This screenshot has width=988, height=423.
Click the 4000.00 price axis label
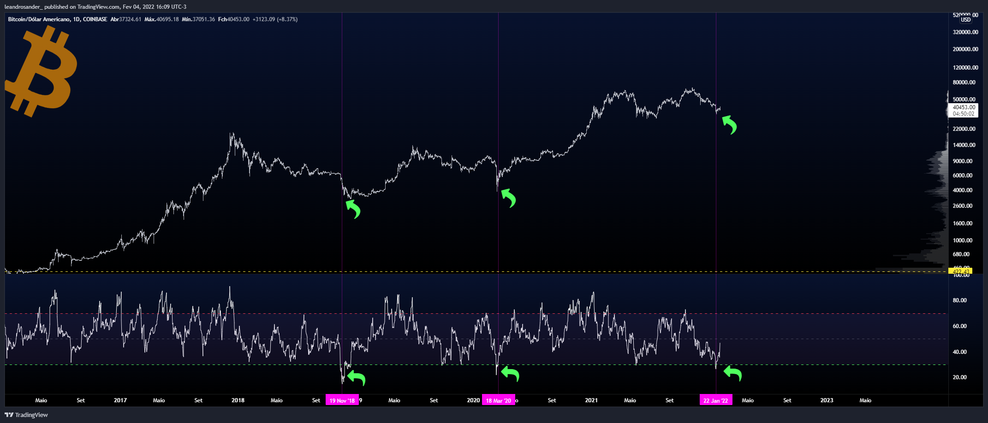click(963, 190)
